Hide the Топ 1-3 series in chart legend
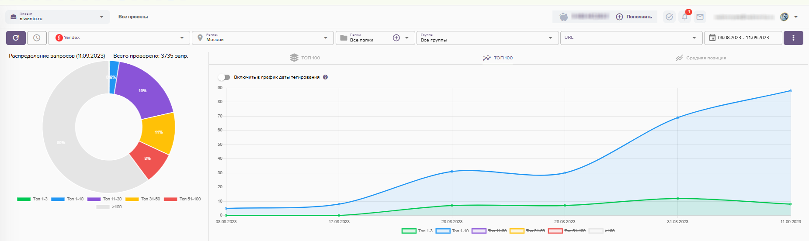The image size is (809, 241). point(417,231)
